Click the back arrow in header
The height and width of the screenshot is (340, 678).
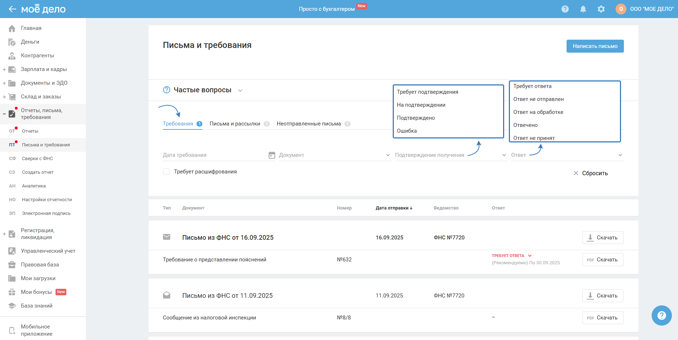12,9
